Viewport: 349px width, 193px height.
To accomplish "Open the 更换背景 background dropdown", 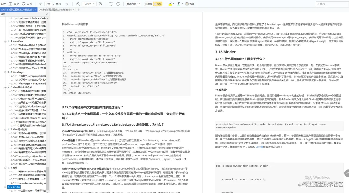I will (x=133, y=4).
